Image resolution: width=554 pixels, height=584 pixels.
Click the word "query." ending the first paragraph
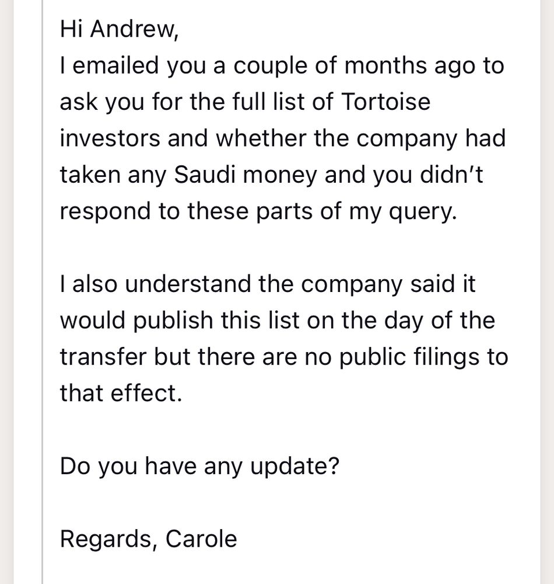(423, 212)
